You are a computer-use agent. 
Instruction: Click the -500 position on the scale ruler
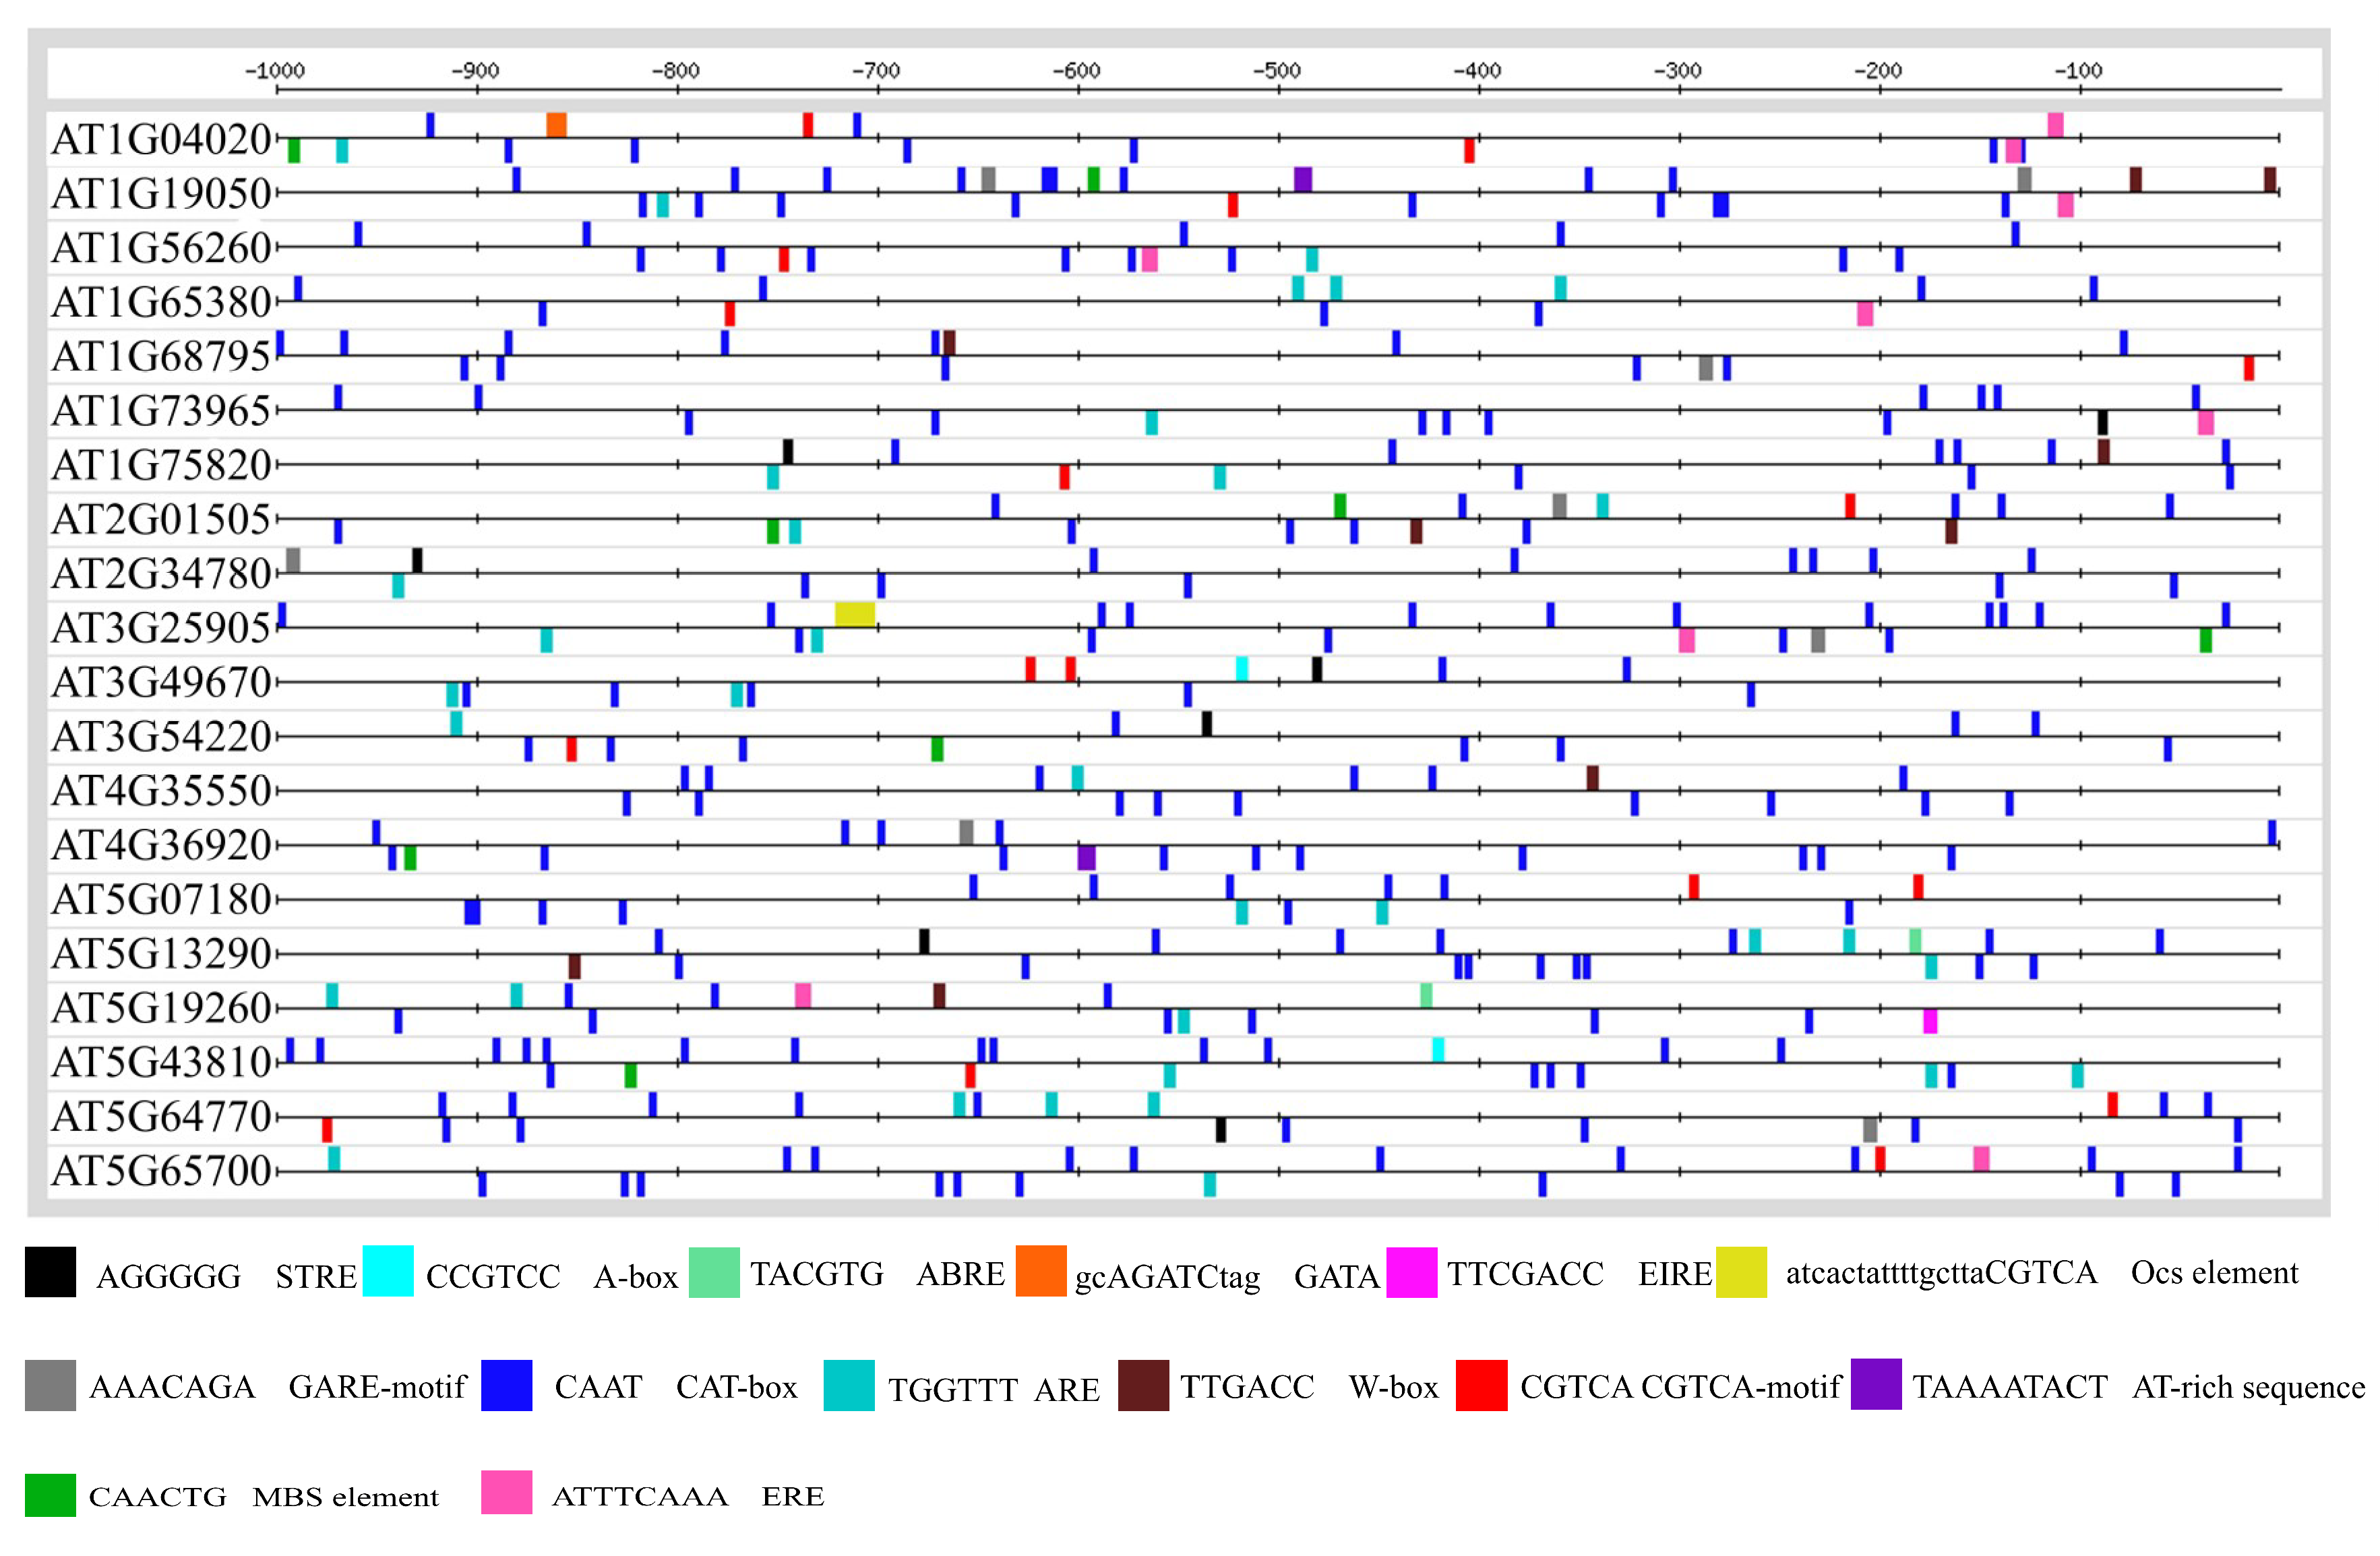pyautogui.click(x=1278, y=71)
